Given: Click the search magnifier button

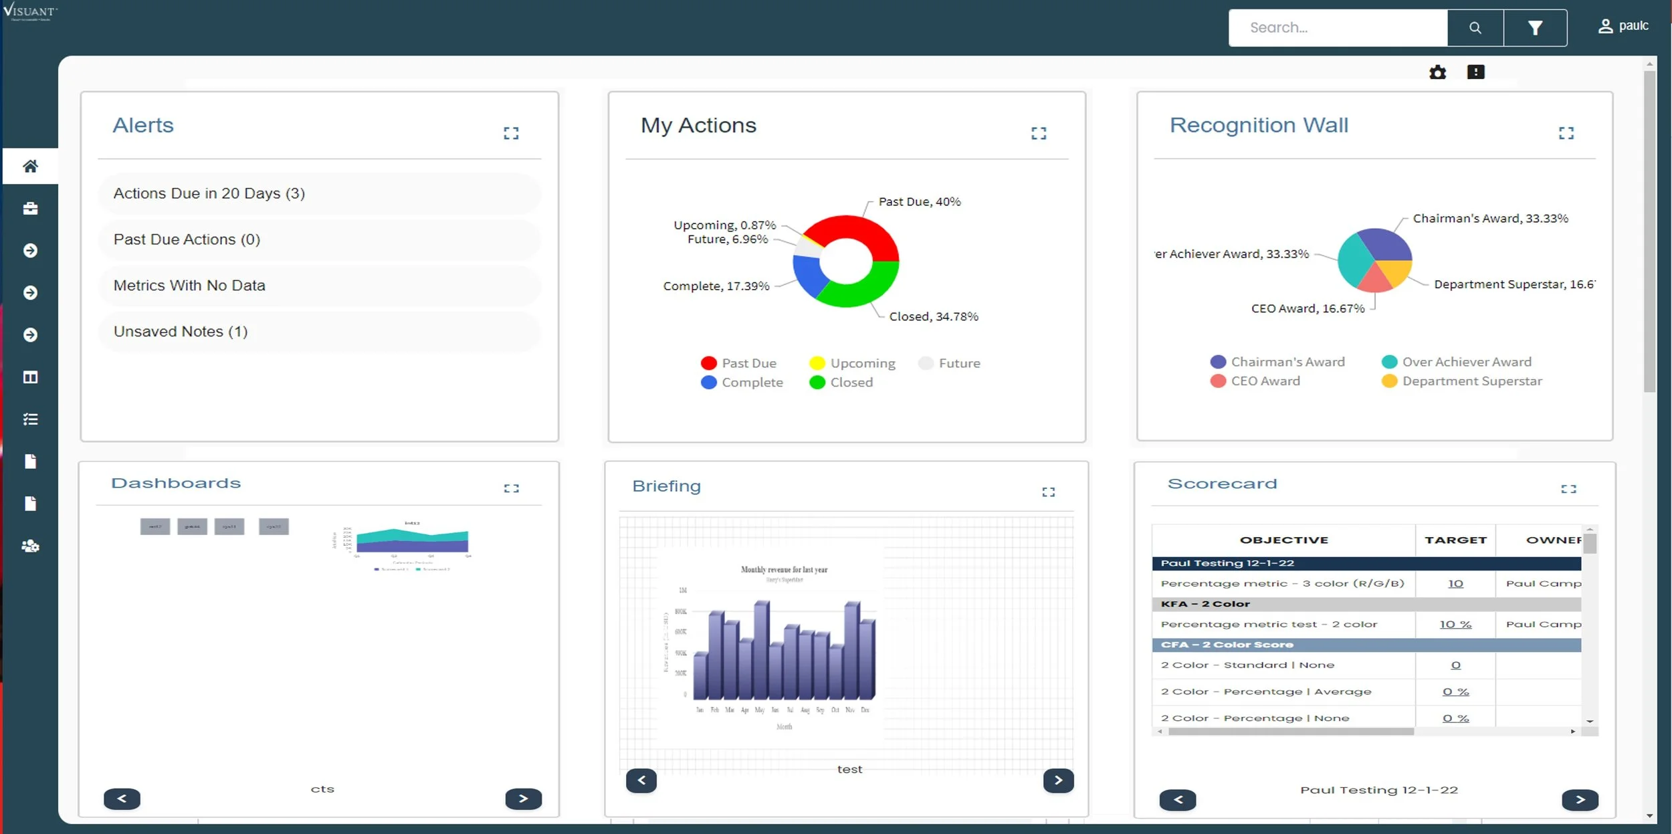Looking at the screenshot, I should tap(1475, 28).
